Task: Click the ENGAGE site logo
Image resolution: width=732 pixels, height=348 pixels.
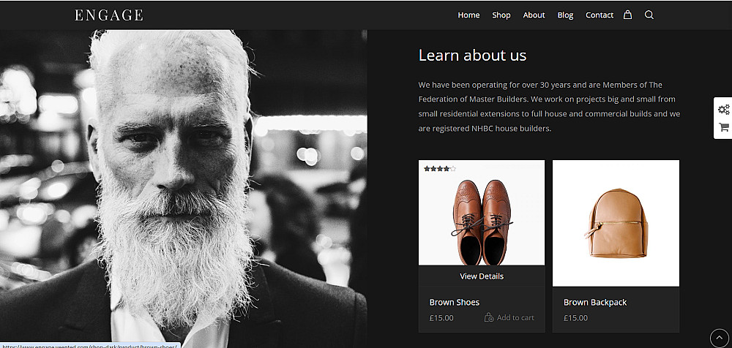Action: point(109,15)
